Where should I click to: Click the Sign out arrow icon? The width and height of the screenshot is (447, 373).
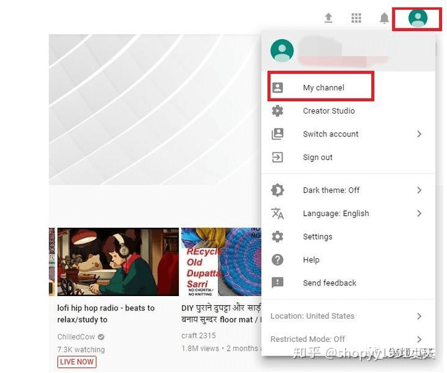(x=278, y=157)
